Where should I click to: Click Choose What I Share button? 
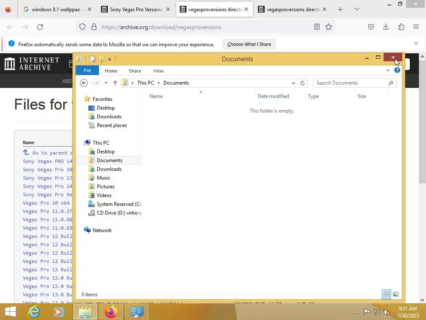pos(249,44)
